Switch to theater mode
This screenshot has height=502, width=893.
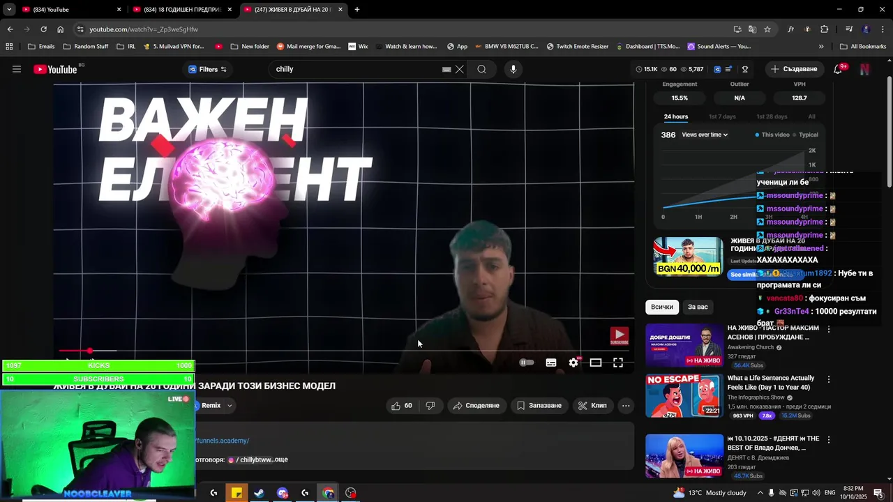[x=596, y=363]
